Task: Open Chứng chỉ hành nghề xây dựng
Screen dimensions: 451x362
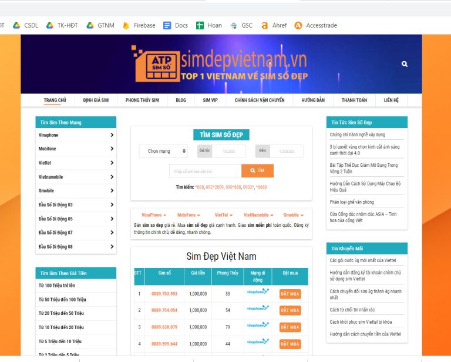Action: coord(357,135)
